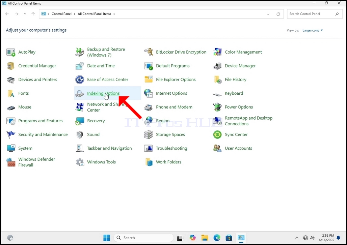Click the Forward navigation arrow
347x245 pixels.
click(x=17, y=14)
